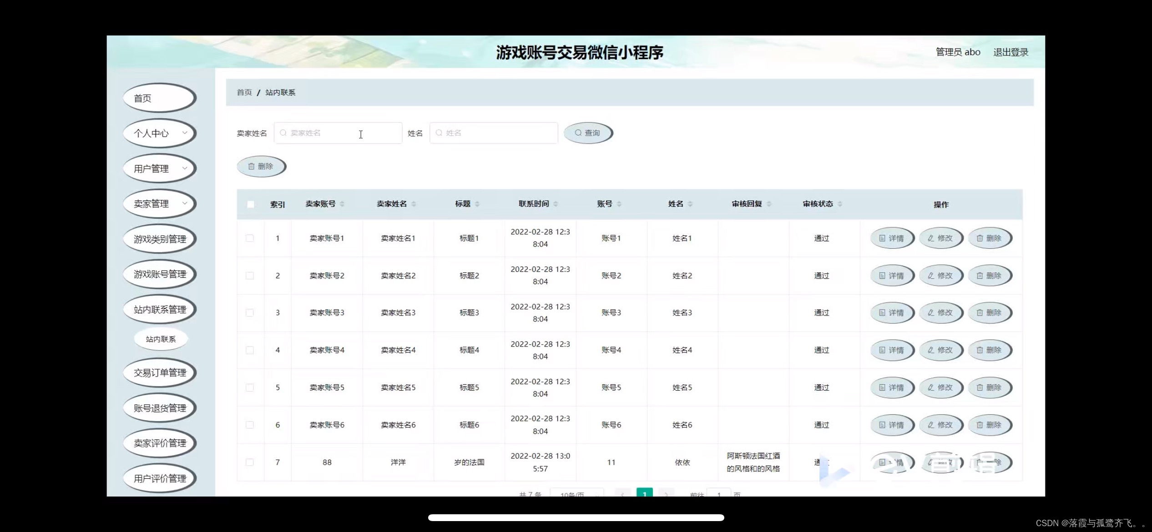Sort by 标题 column arrows
The width and height of the screenshot is (1152, 532).
(x=477, y=204)
